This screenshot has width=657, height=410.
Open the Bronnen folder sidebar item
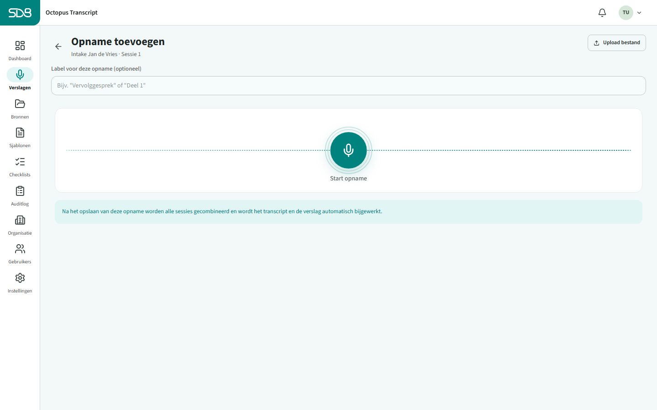(x=20, y=108)
